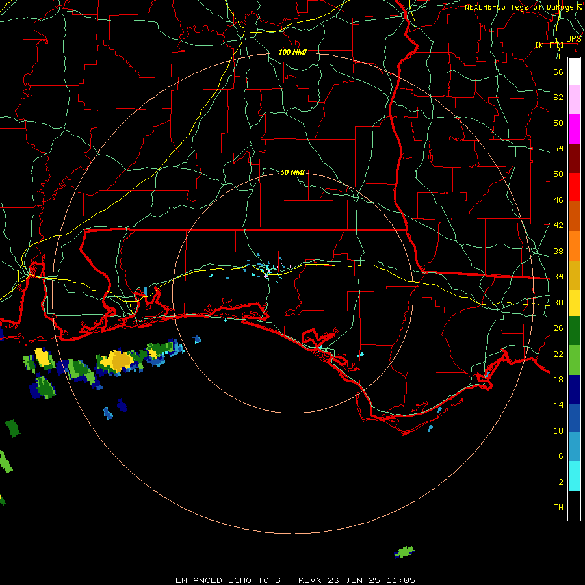
Task: Click the '58' value on the legend scale
Action: [x=558, y=123]
